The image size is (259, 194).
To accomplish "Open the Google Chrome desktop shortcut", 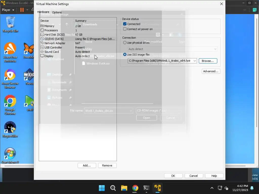I will (10, 105).
